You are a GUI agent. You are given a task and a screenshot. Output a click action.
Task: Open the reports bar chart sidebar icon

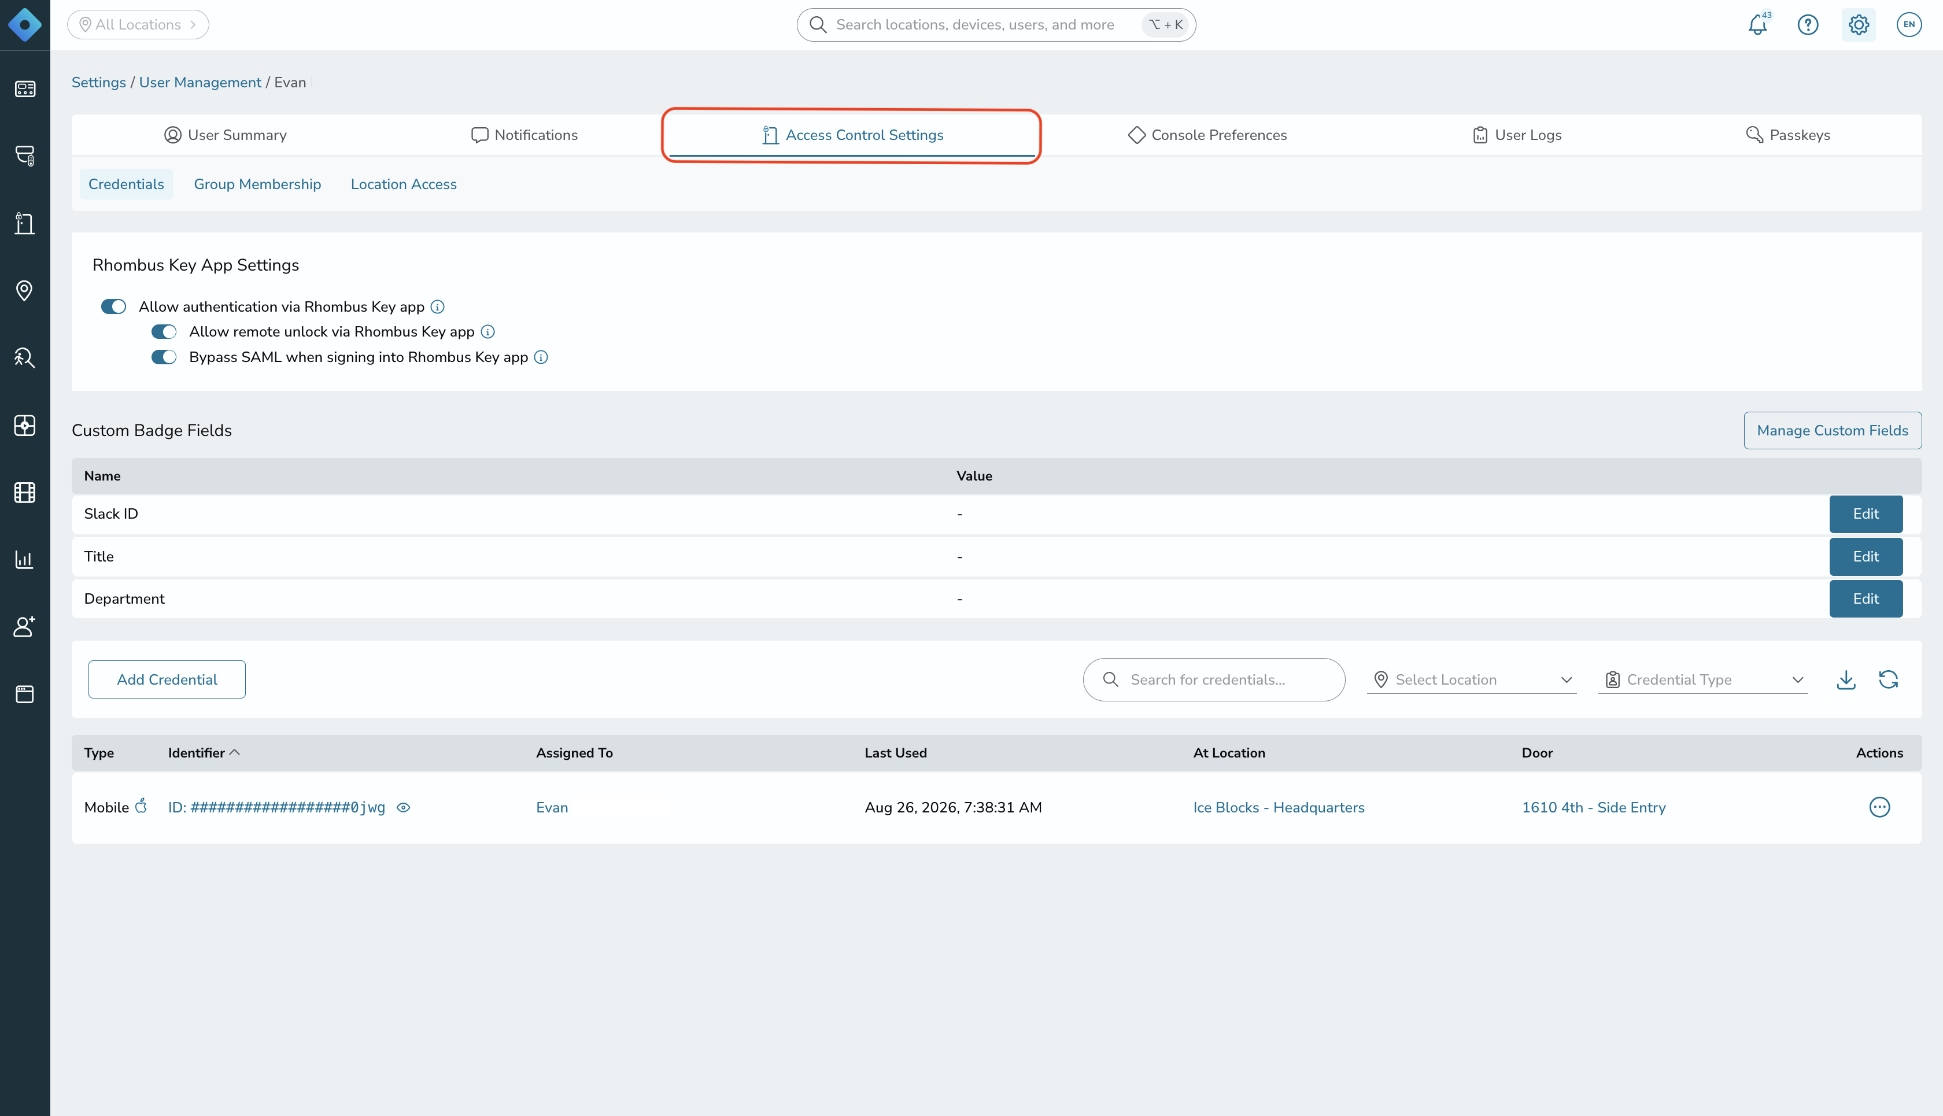click(x=24, y=559)
